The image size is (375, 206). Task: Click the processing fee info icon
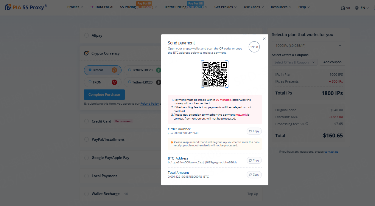coord(307,124)
